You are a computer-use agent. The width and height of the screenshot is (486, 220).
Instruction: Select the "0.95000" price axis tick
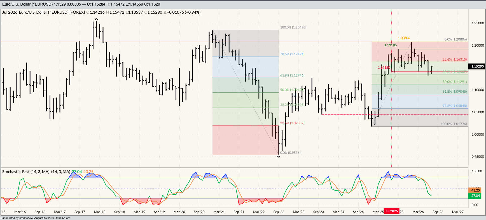pos(478,157)
